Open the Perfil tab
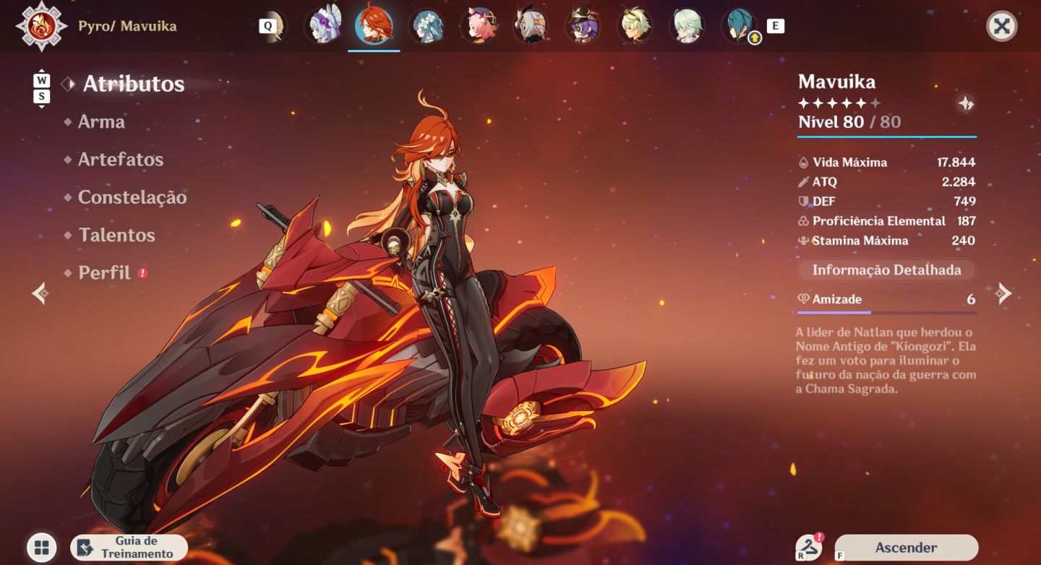The image size is (1041, 565). (106, 272)
